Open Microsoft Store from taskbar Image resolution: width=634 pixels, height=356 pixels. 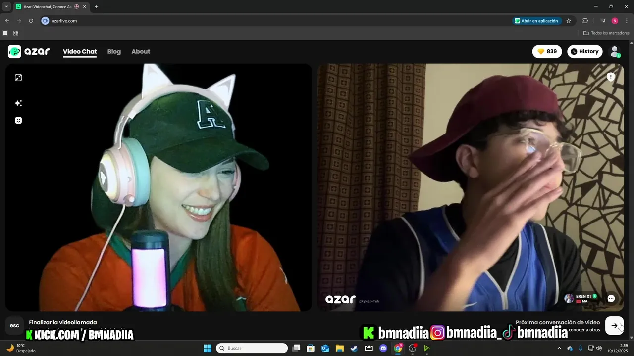311,348
